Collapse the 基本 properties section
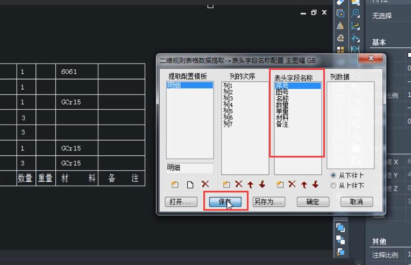 379,42
